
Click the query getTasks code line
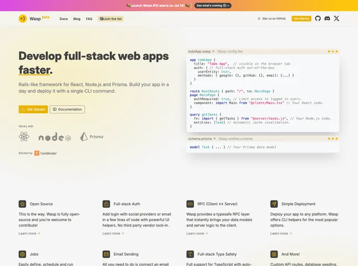coord(206,115)
